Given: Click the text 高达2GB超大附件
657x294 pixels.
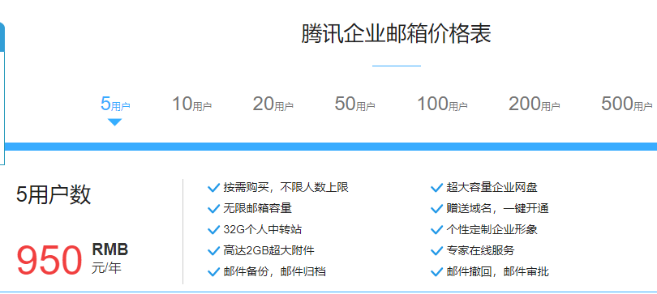Looking at the screenshot, I should (268, 251).
